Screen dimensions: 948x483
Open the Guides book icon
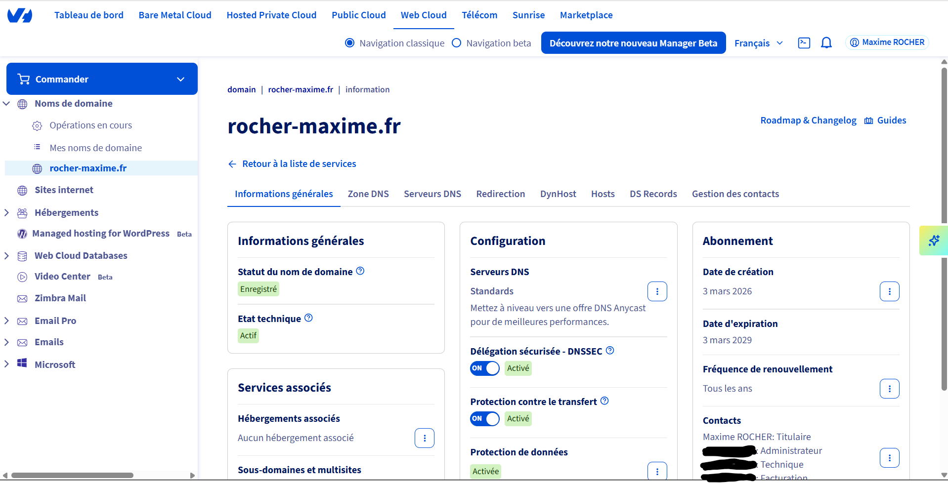(x=868, y=120)
